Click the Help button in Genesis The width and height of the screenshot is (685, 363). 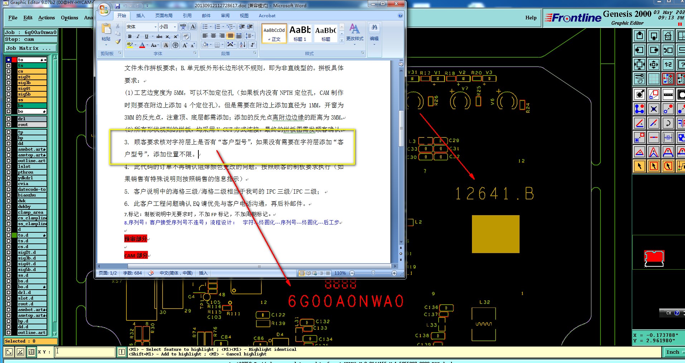coord(531,18)
